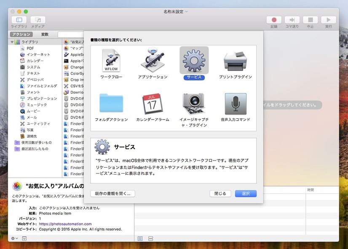Screen dimensions: 348x249
Task: Select the Download action row
Action: pyautogui.click(x=73, y=92)
